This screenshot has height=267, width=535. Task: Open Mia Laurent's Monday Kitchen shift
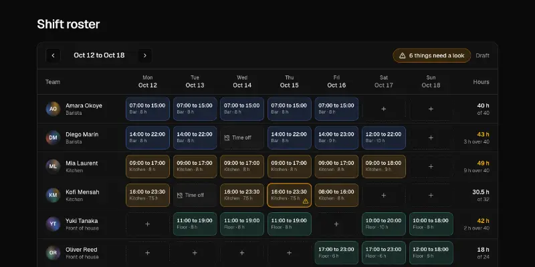[x=147, y=166]
